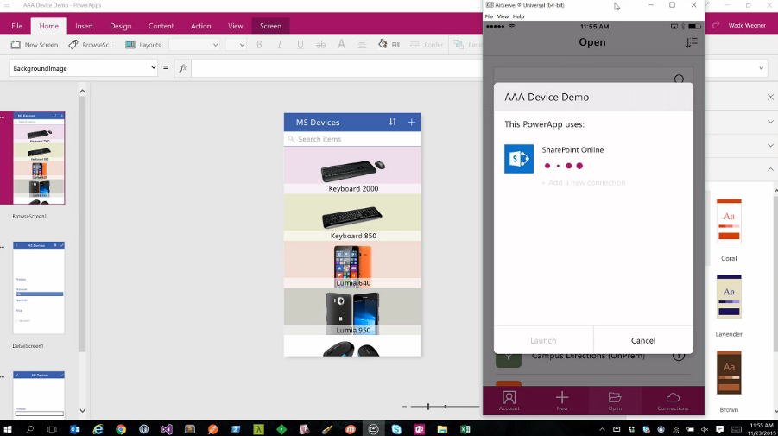Click the New Screen icon in PowerApps ribbon

(16, 45)
